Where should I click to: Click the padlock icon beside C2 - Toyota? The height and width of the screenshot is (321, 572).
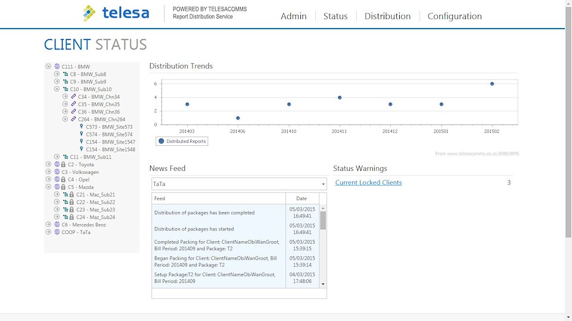[64, 164]
